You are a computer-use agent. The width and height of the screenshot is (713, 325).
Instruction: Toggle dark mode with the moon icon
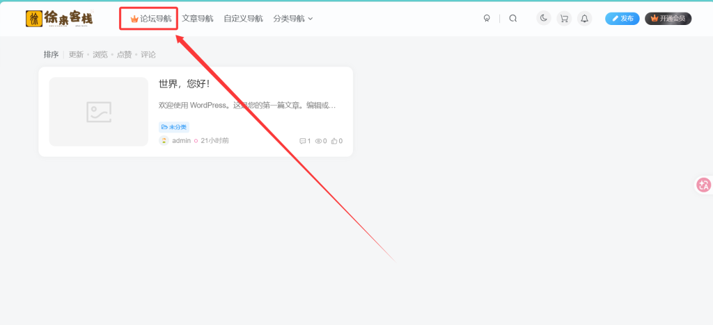[544, 19]
